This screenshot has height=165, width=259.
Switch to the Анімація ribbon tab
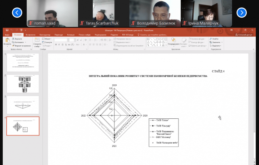tap(71, 35)
